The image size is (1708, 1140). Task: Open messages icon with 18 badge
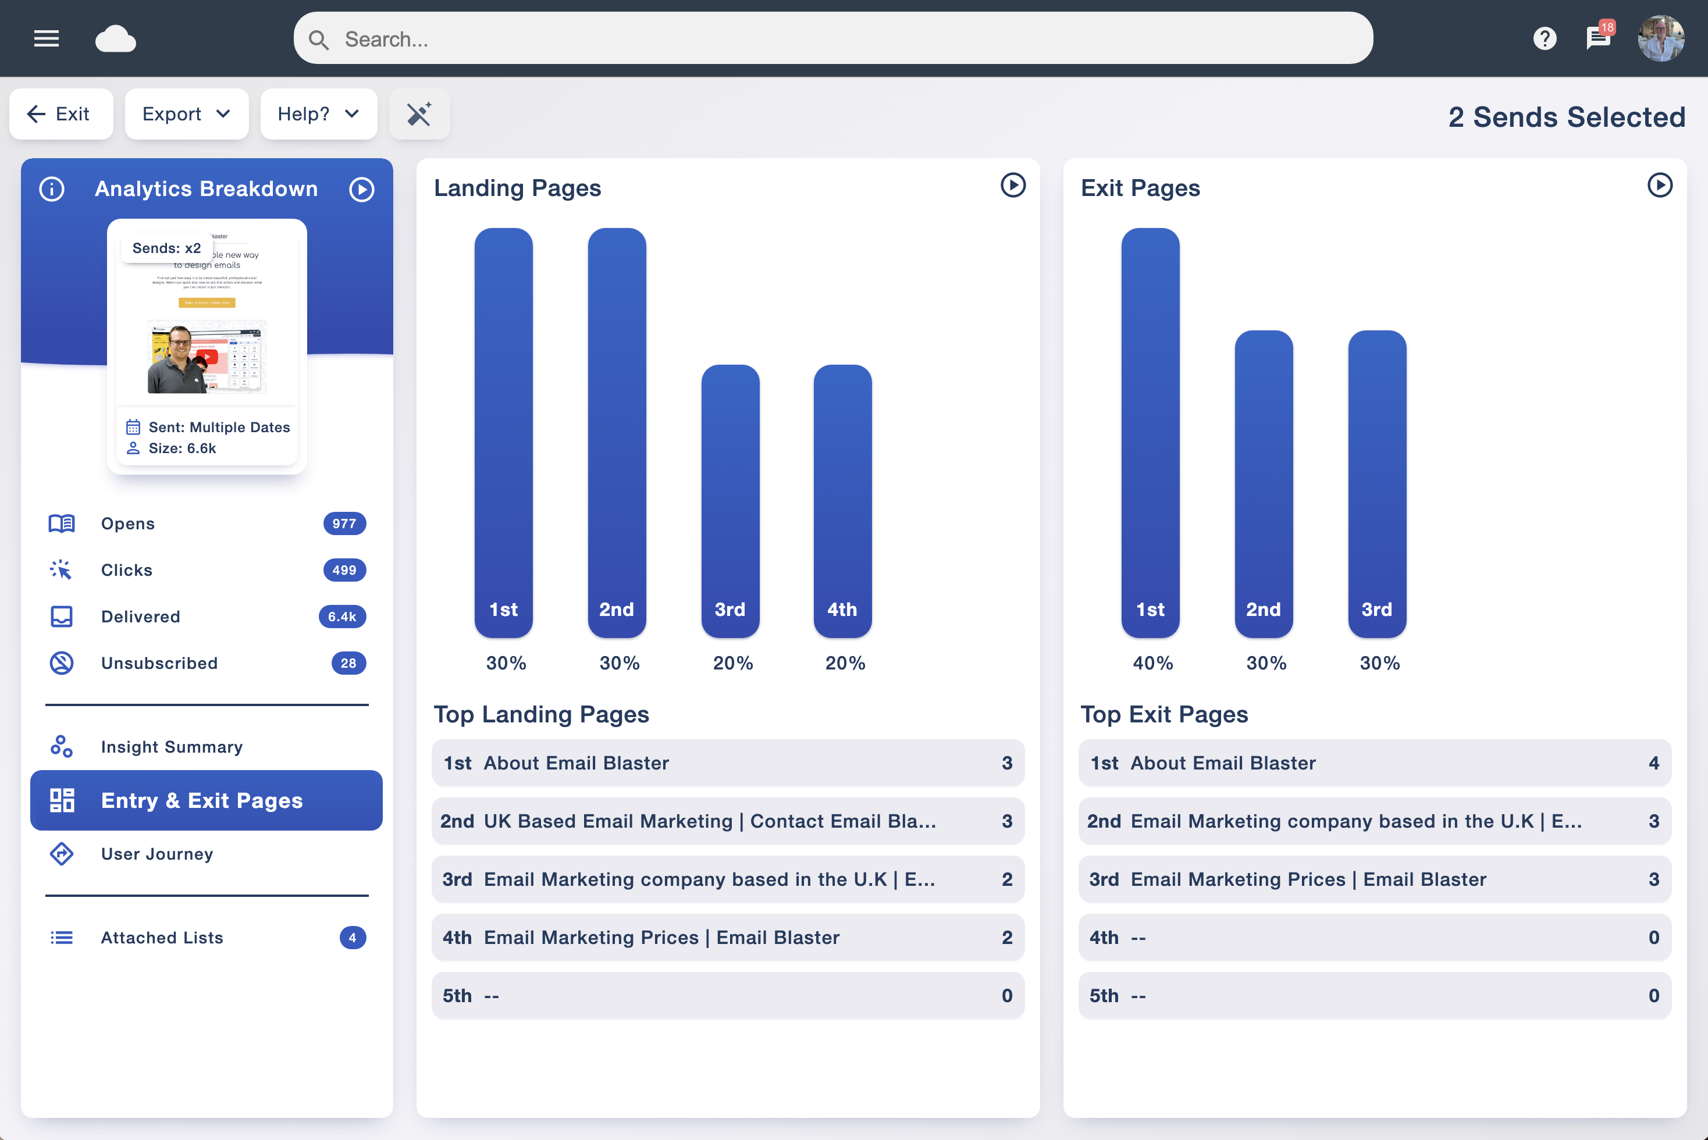1599,36
